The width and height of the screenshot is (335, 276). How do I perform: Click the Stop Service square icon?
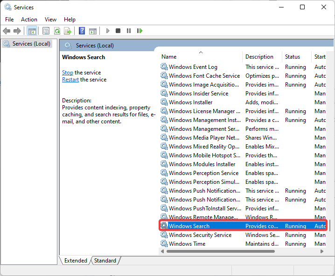click(x=118, y=31)
